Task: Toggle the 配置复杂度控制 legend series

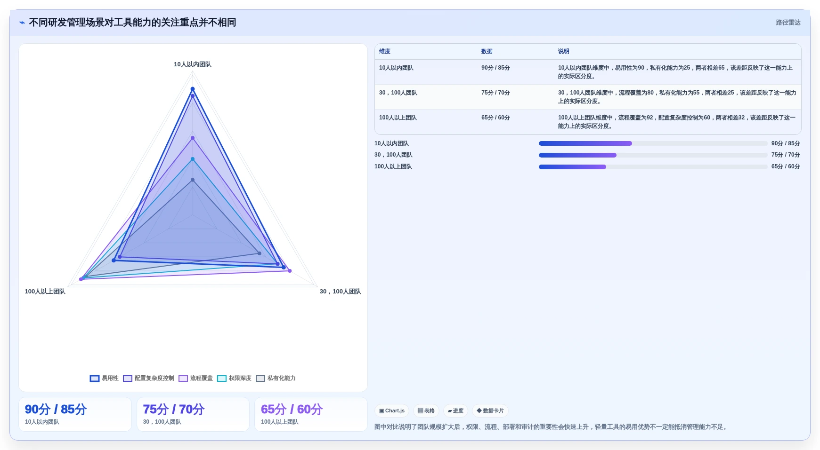Action: [148, 378]
